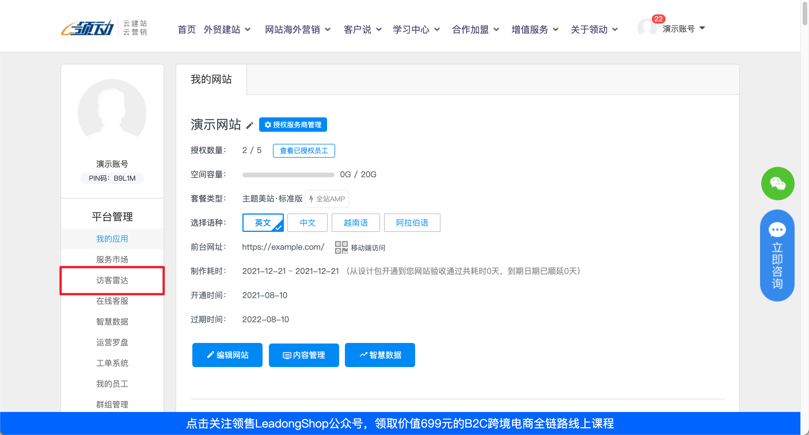Select 阿拉伯语 language option
809x435 pixels.
click(x=412, y=222)
